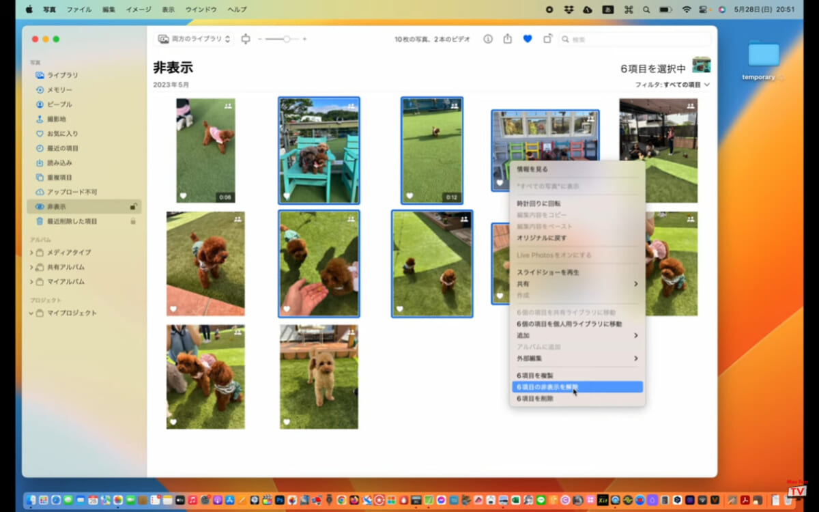Viewport: 819px width, 512px height.
Task: Collapse マイプロジェクト in sidebar
Action: tap(31, 313)
